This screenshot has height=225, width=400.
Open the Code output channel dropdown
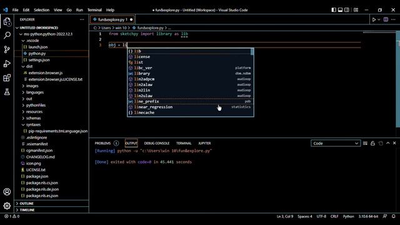coord(336,143)
